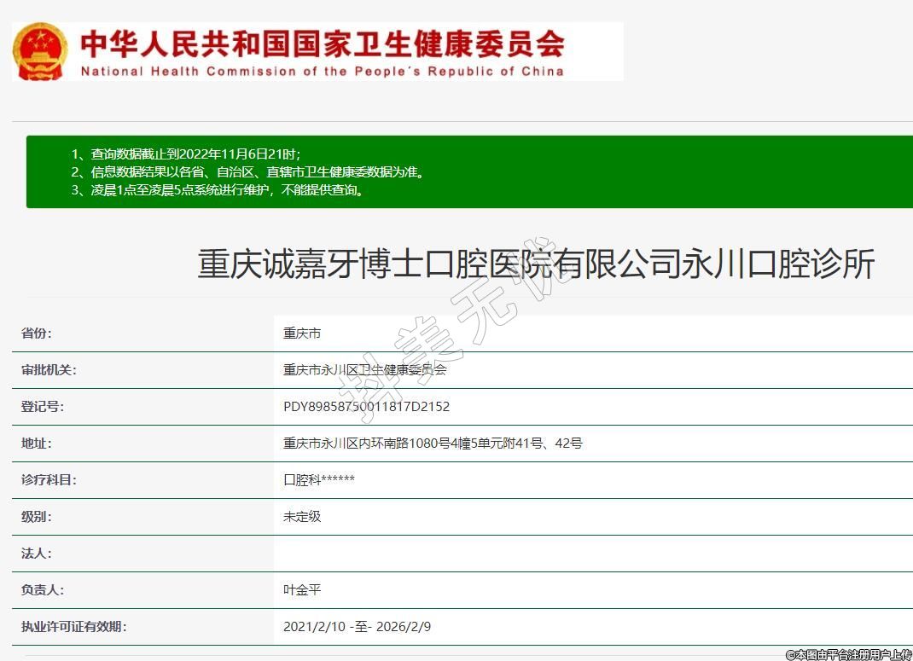Select the 审批机关 row label
The image size is (913, 661).
tap(49, 370)
